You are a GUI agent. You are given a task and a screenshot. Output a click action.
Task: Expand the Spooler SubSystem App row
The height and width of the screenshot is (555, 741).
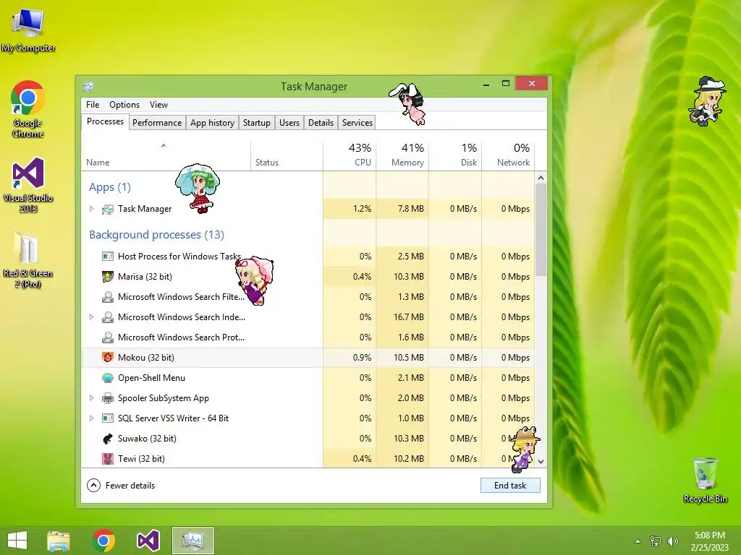coord(92,398)
